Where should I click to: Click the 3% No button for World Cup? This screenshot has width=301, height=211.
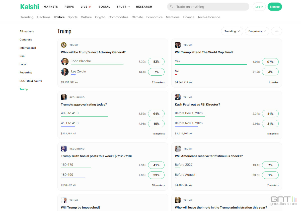coord(270,72)
